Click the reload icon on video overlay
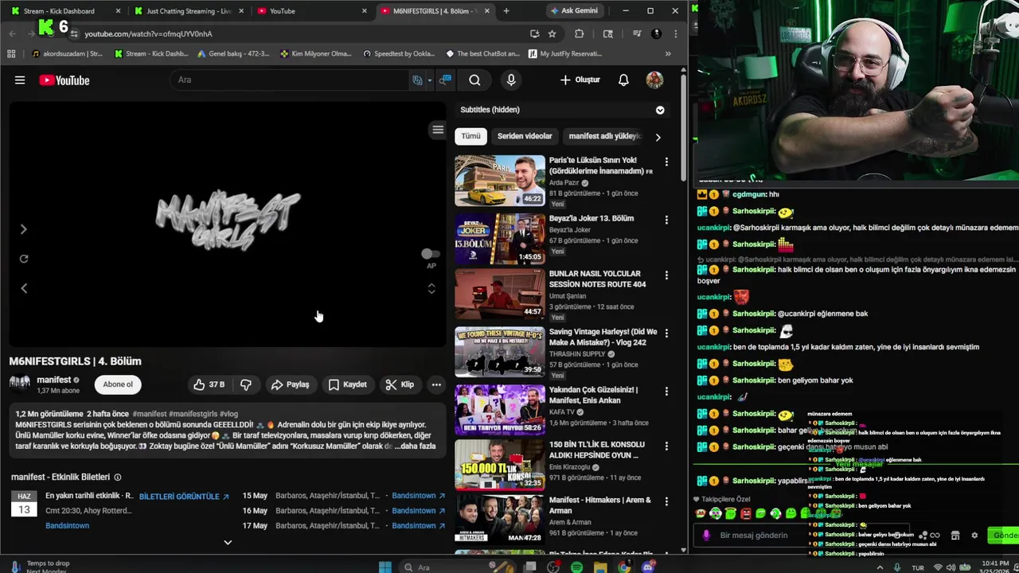This screenshot has width=1019, height=573. [24, 259]
